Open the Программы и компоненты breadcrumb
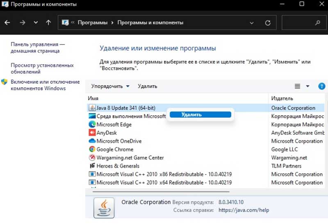Viewport: 328px width, 224px height. pyautogui.click(x=150, y=23)
